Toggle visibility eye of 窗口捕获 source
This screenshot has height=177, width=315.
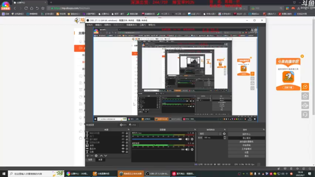(x=123, y=139)
